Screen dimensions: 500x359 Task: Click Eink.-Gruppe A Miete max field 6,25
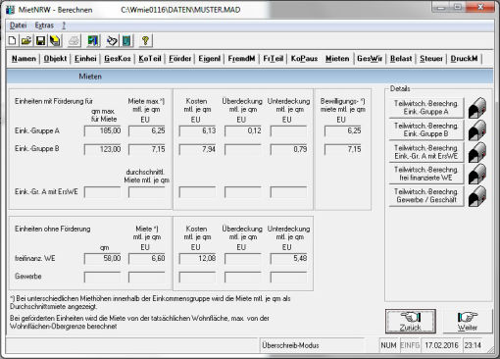[147, 130]
